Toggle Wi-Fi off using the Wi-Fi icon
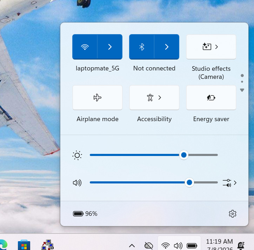Image resolution: width=254 pixels, height=250 pixels. pyautogui.click(x=85, y=47)
